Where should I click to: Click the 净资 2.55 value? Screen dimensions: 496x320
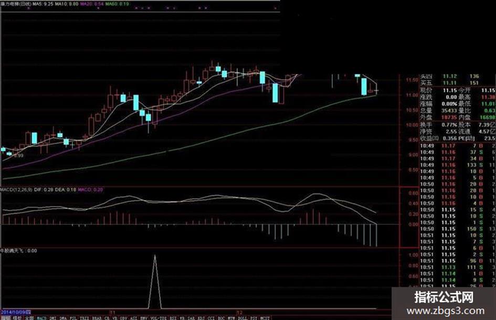tap(451, 131)
